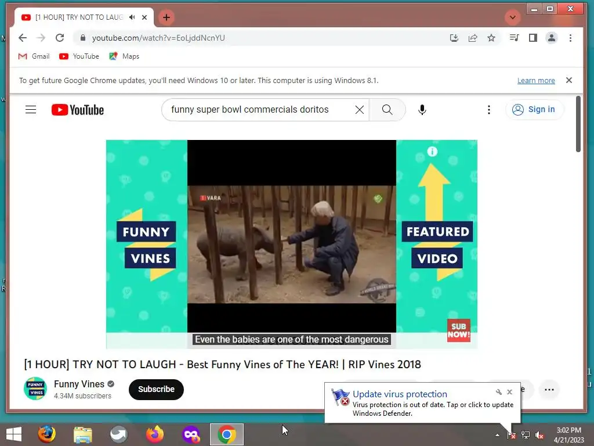Open the YouTube bookmark

[79, 56]
